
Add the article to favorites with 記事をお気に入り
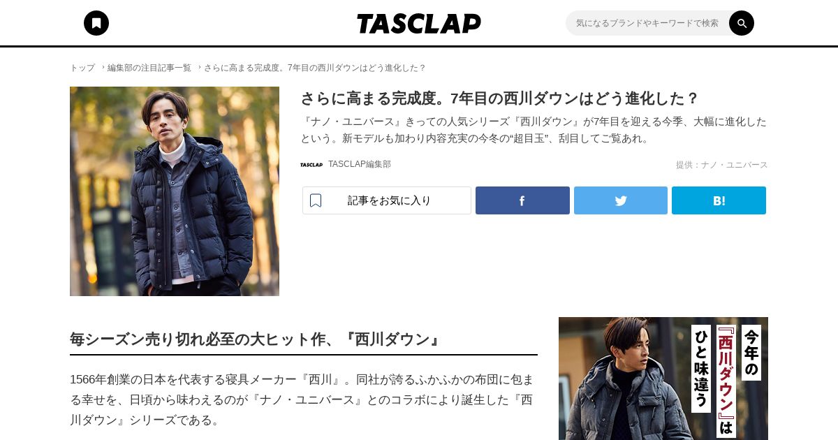(387, 200)
